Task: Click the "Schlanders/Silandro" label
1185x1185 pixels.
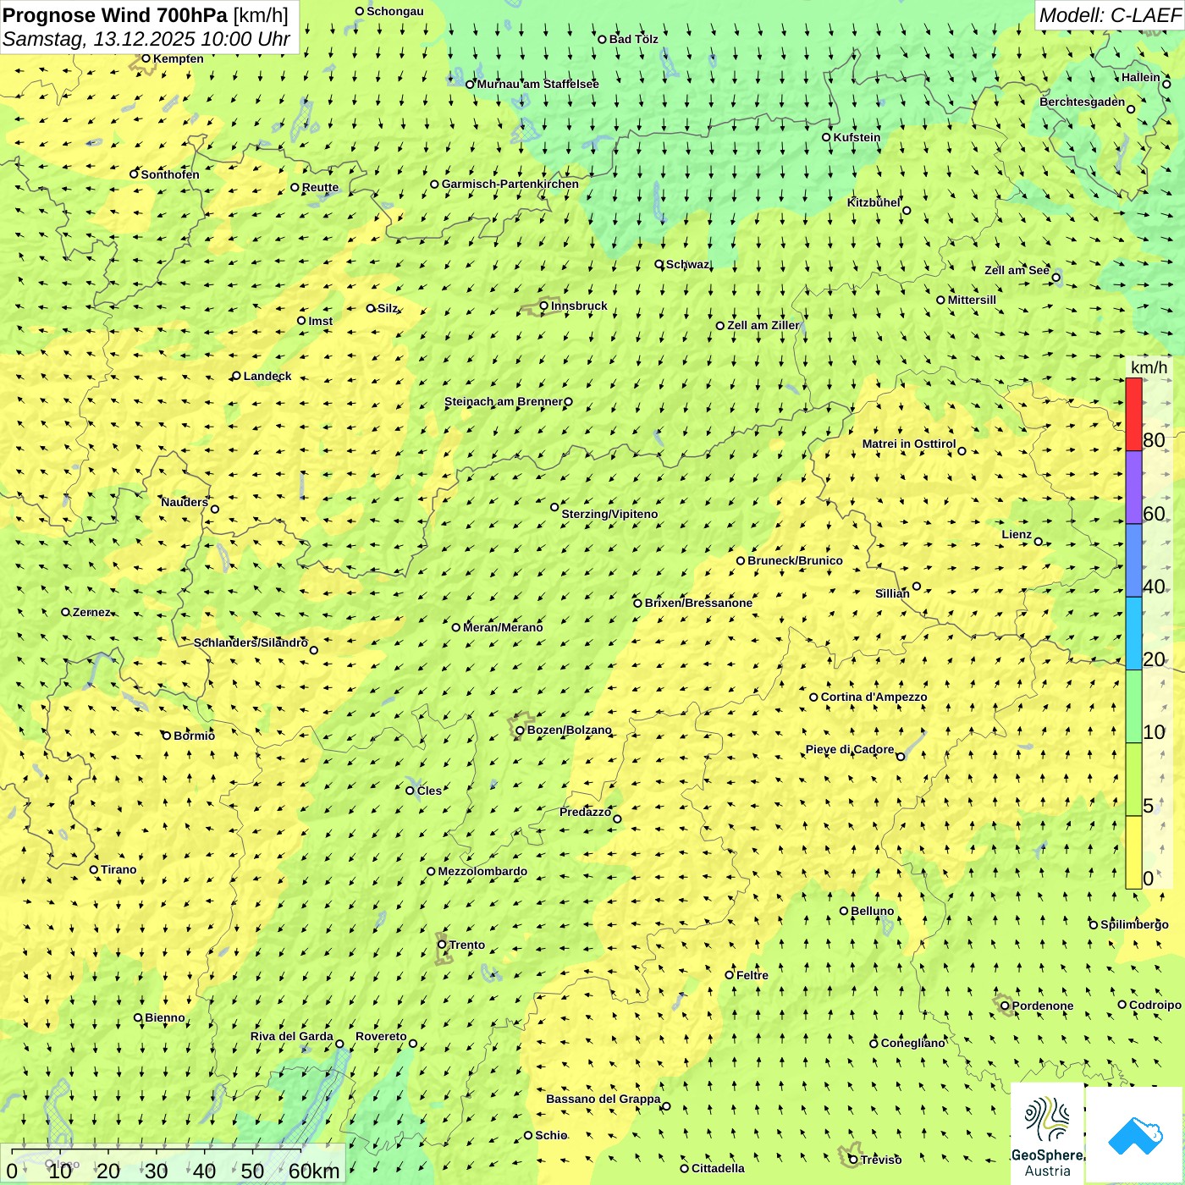Action: pyautogui.click(x=251, y=642)
